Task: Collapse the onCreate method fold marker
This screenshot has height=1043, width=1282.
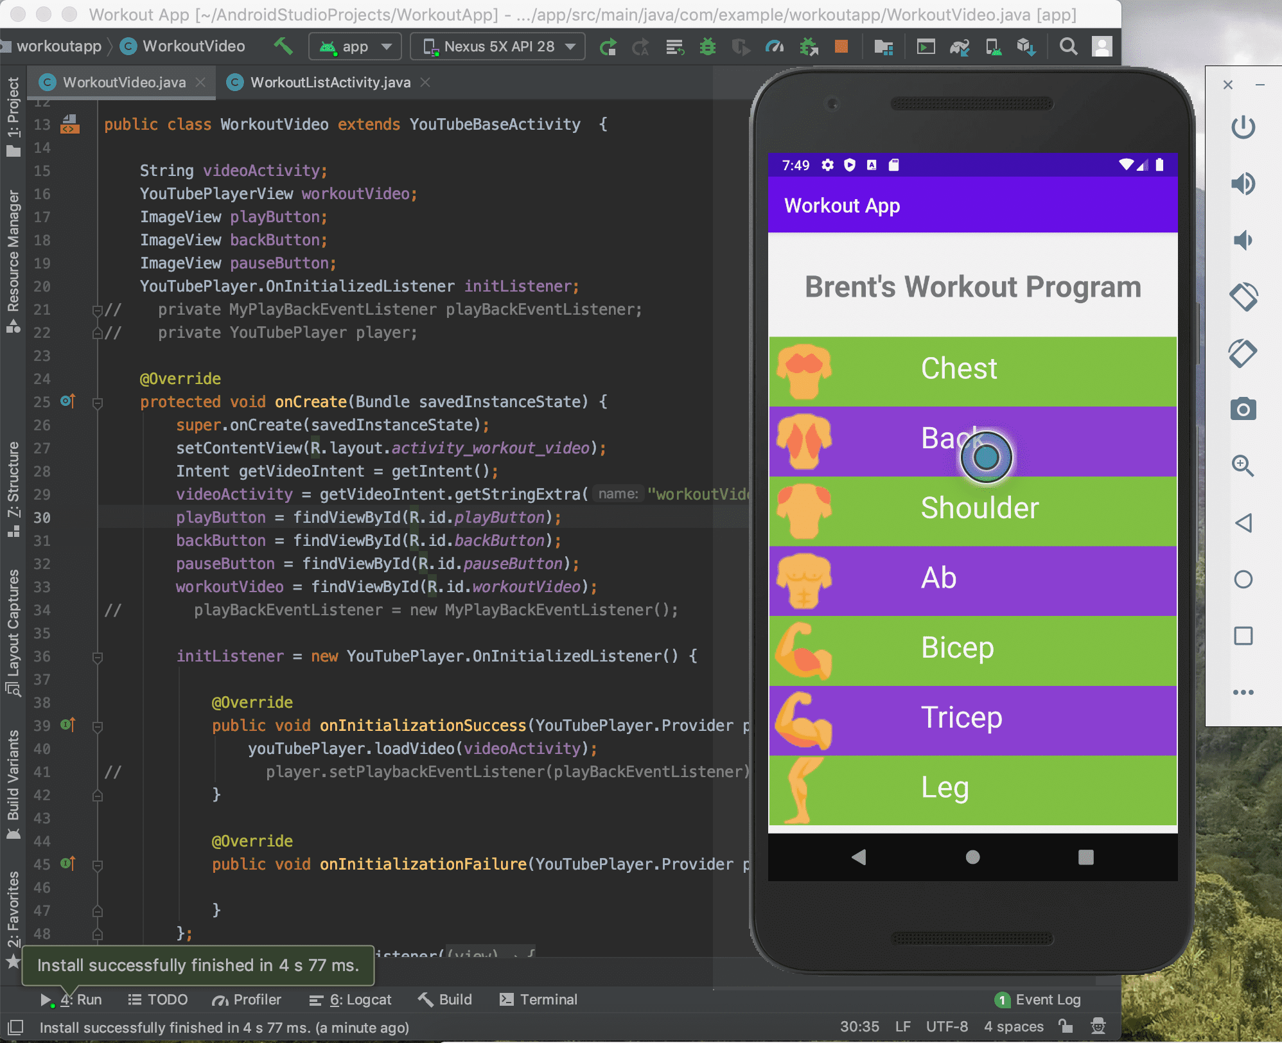Action: coord(98,403)
